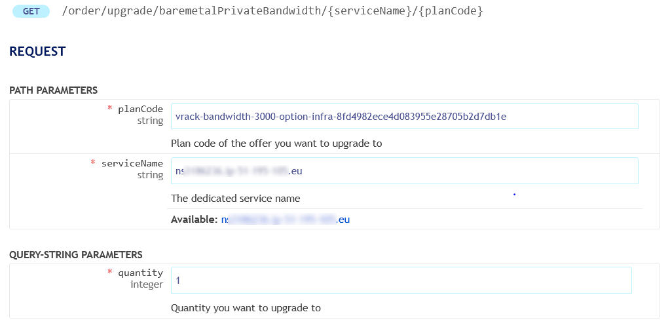This screenshot has height=329, width=670.
Task: Click the red required asterisk beside planCode
Action: click(110, 109)
